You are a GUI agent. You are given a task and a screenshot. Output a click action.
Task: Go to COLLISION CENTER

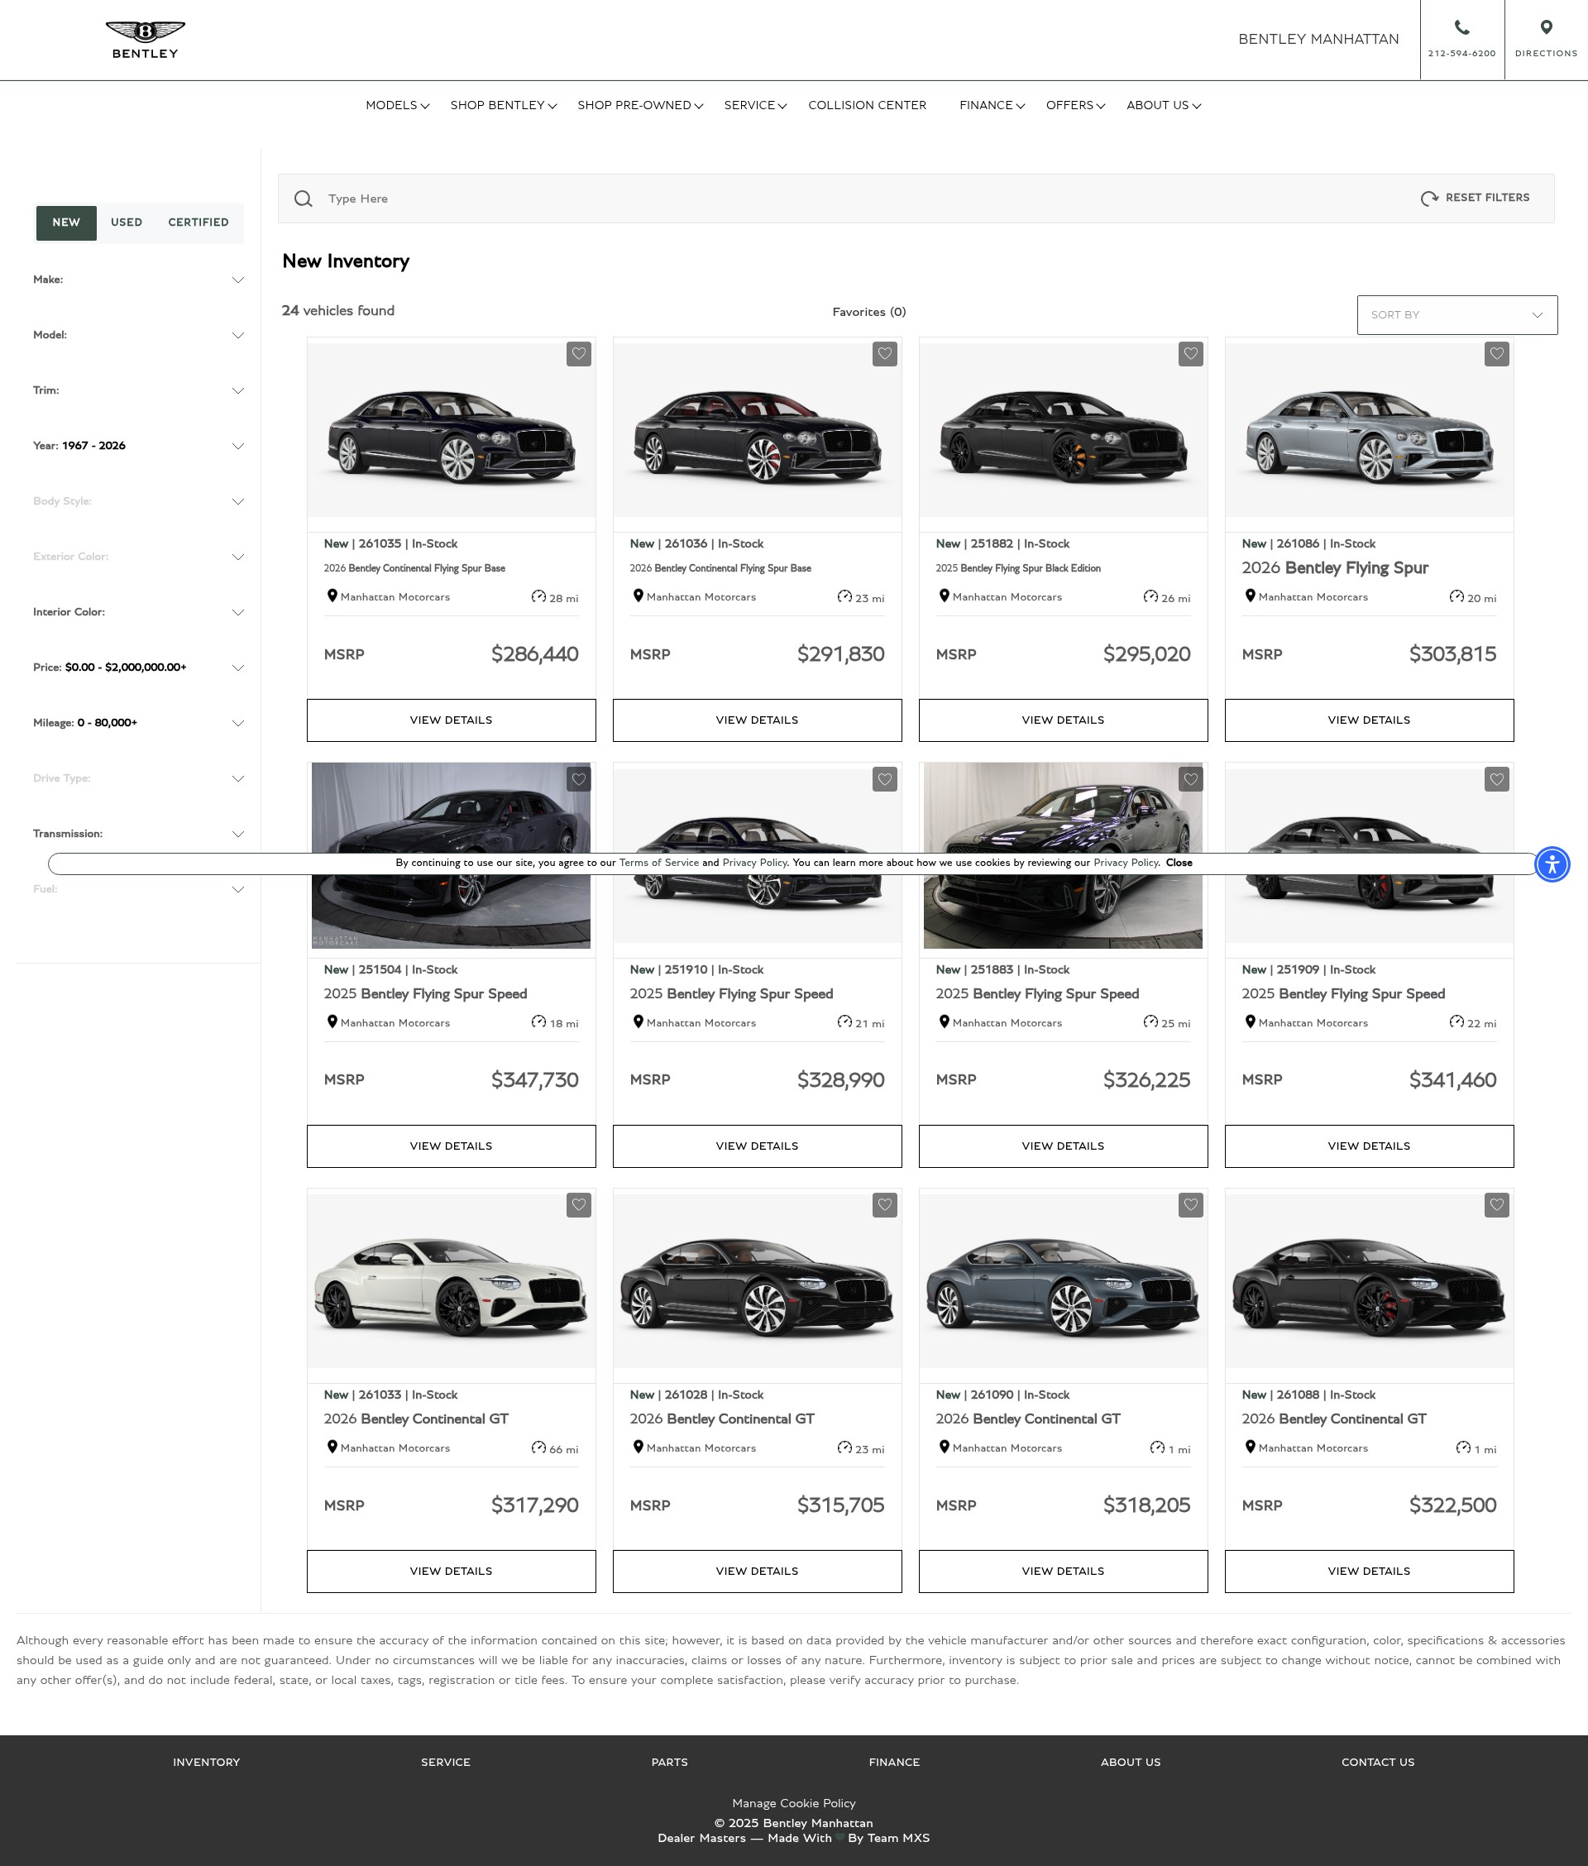coord(867,105)
